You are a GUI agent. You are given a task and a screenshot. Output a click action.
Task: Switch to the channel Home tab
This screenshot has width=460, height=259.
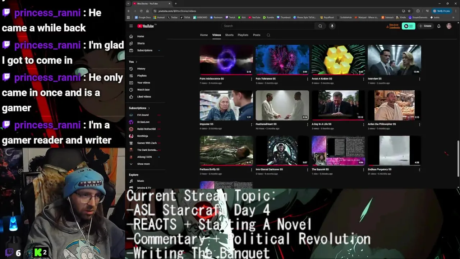(x=204, y=35)
